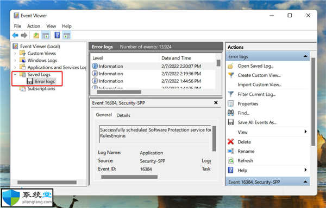Click the Windows Logs folder icon
326x208 pixels.
(22, 60)
